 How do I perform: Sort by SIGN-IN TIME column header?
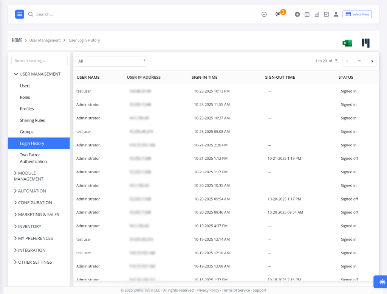pos(204,77)
